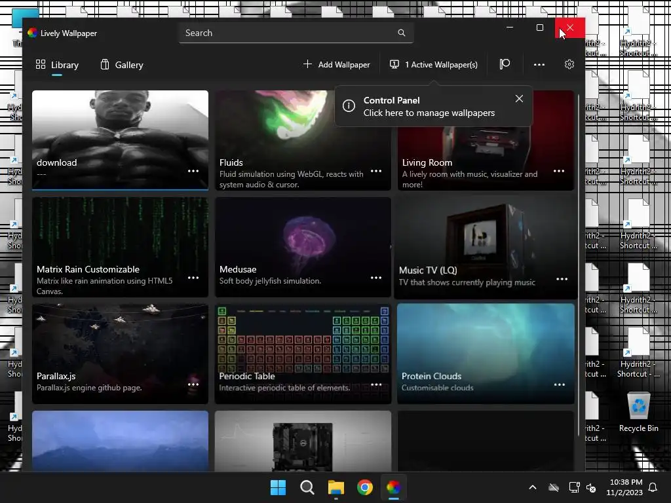The height and width of the screenshot is (503, 671).
Task: Launch Google Chrome from taskbar
Action: 364,487
